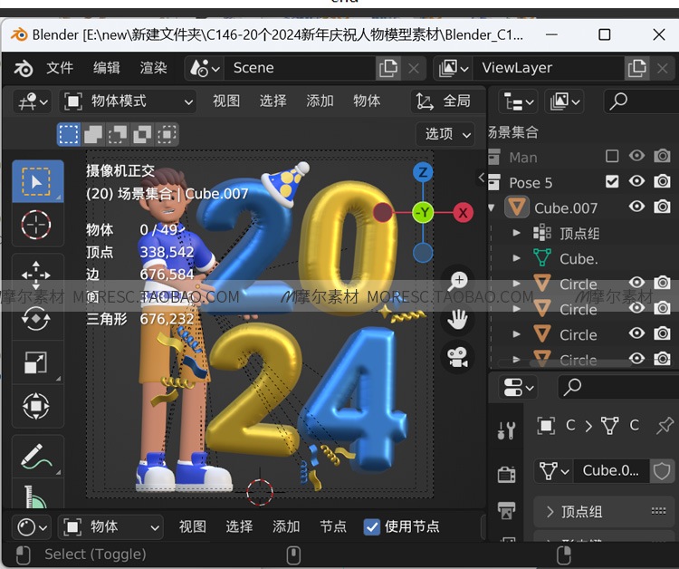Open transform orientation Global (全局)
Viewport: 679px width, 569px height.
pyautogui.click(x=447, y=101)
